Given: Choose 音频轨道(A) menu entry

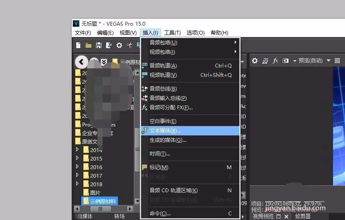Looking at the screenshot, I should click(190, 65).
